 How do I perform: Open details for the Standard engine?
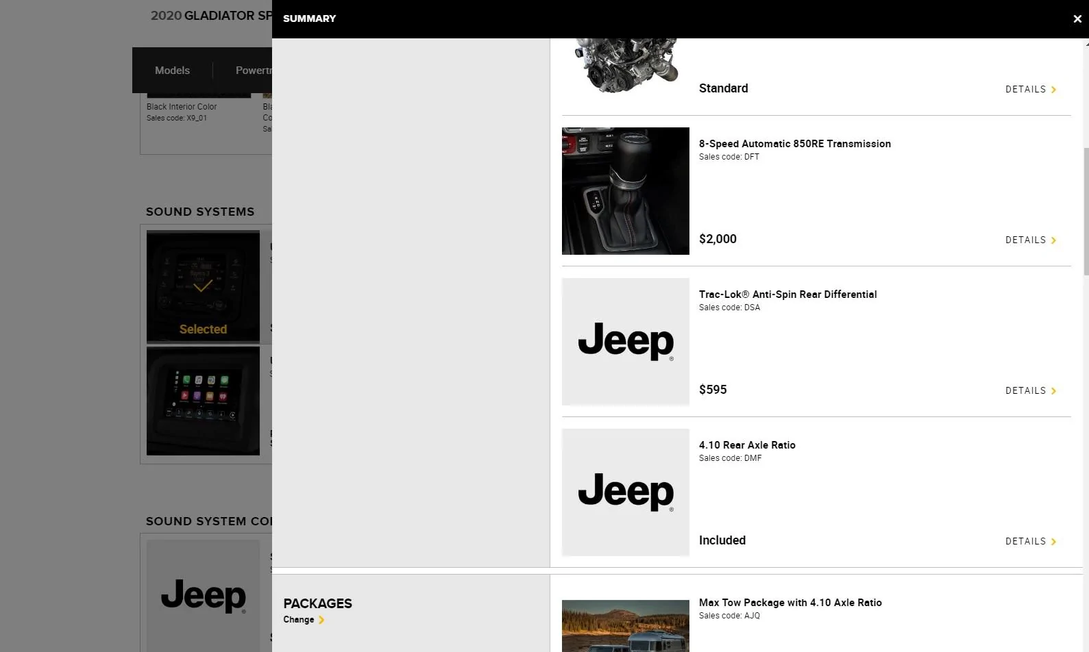pyautogui.click(x=1031, y=90)
